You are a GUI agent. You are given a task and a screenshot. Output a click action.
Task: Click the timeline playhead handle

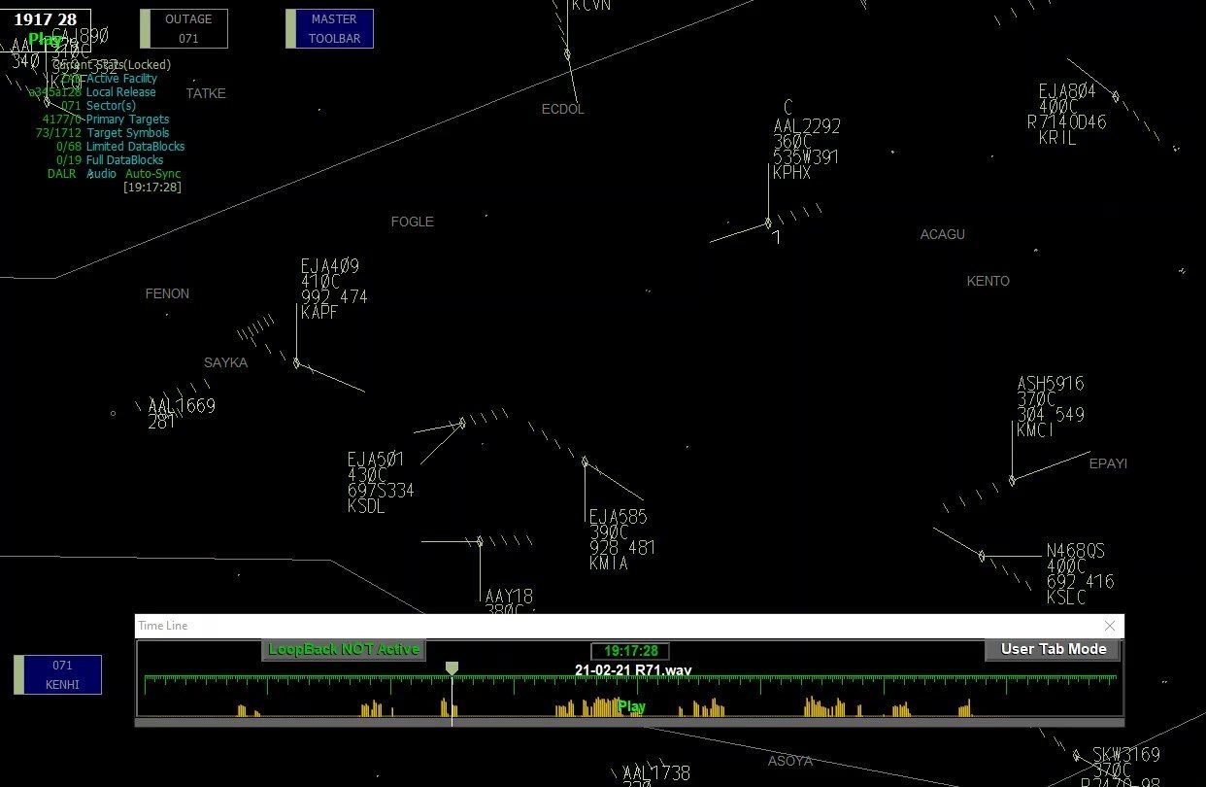click(452, 668)
